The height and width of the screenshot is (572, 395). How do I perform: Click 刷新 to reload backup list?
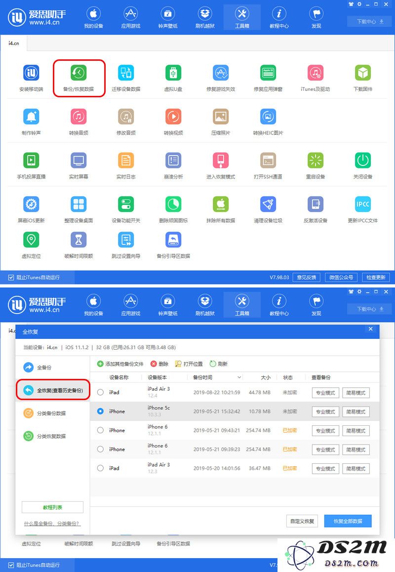tap(219, 364)
